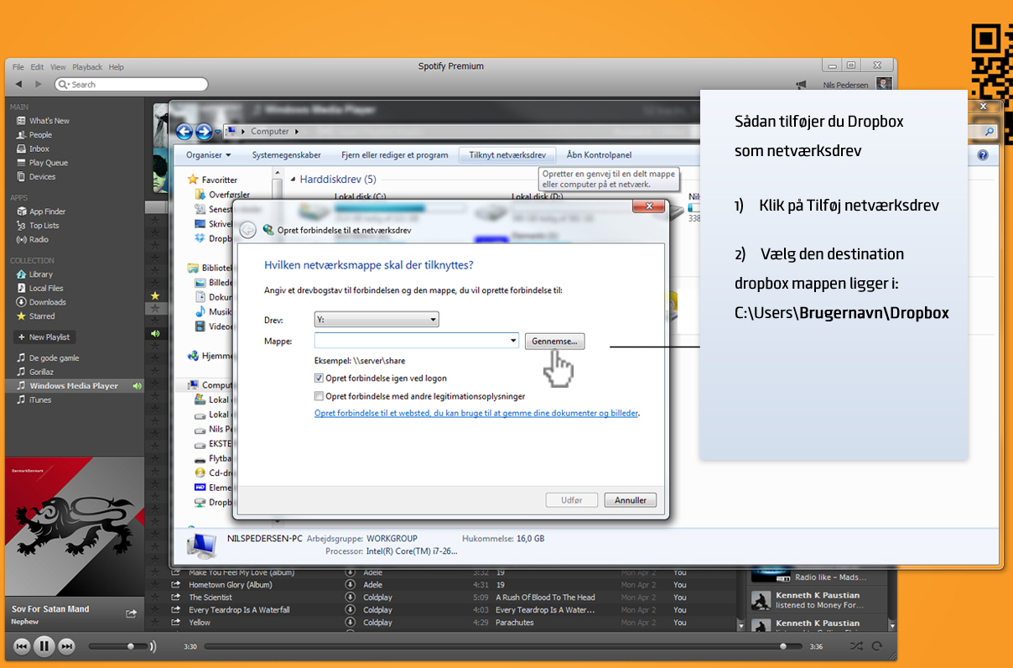Click the Gennemse... browse button
Image resolution: width=1013 pixels, height=668 pixels.
coord(554,342)
